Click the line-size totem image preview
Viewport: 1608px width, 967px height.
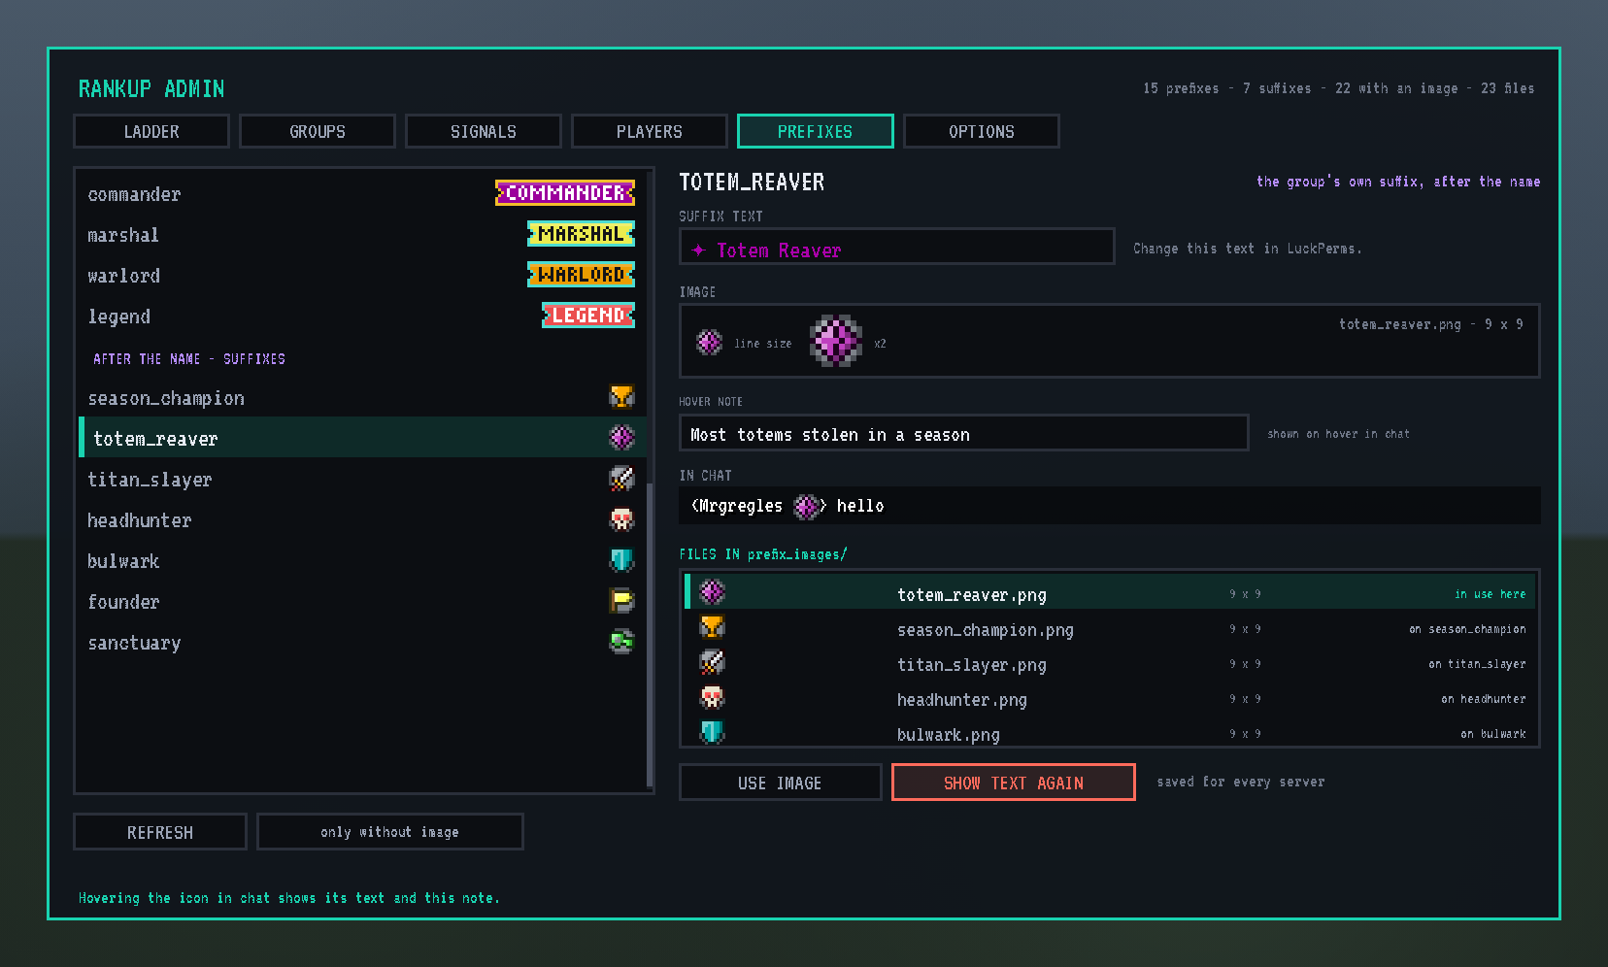[x=710, y=342]
